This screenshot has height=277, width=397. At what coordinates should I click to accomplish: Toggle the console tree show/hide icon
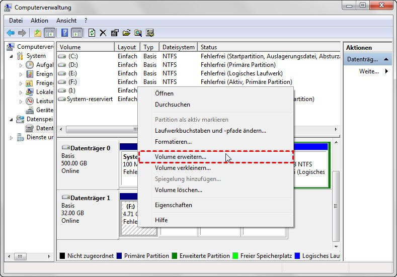click(50, 33)
